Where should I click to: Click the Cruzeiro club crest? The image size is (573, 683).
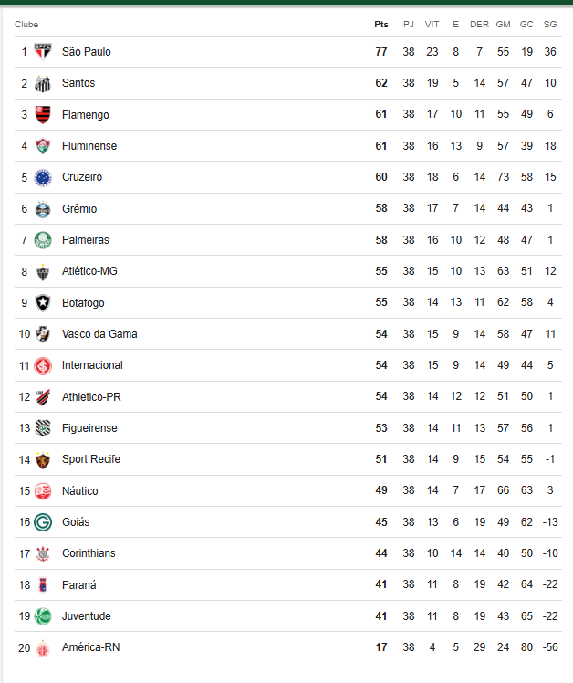click(x=43, y=177)
